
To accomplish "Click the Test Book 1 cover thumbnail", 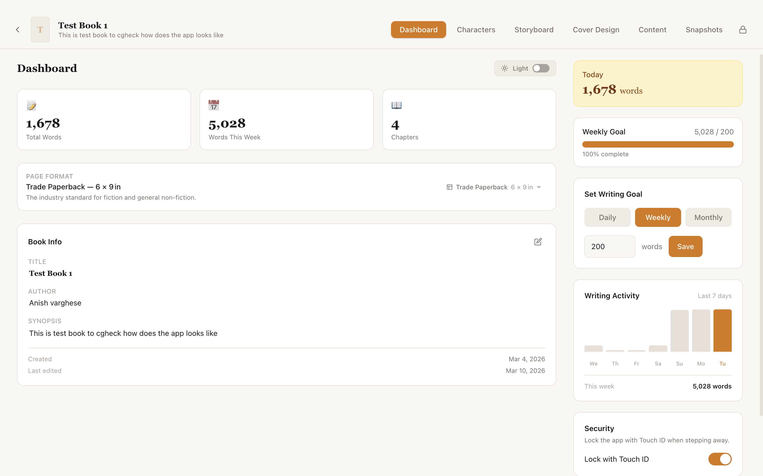I will [40, 29].
